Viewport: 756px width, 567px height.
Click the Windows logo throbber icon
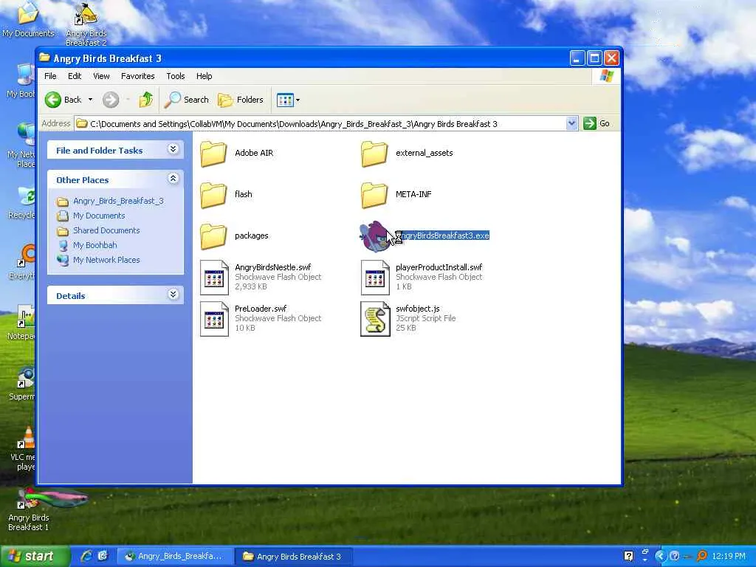click(606, 76)
